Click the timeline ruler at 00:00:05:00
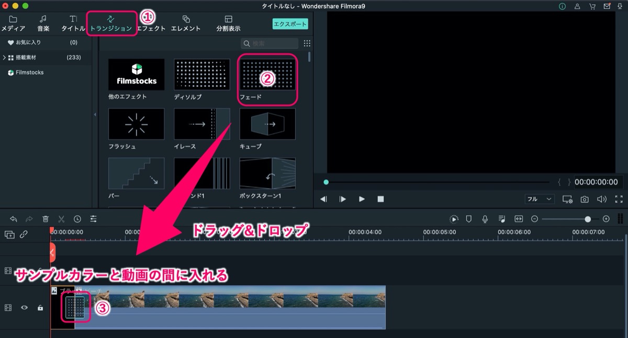The image size is (628, 338). [x=440, y=232]
